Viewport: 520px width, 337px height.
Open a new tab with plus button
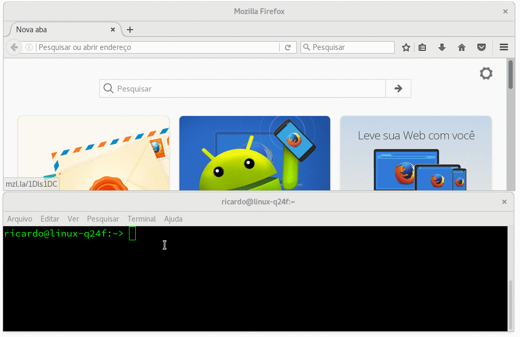[130, 30]
